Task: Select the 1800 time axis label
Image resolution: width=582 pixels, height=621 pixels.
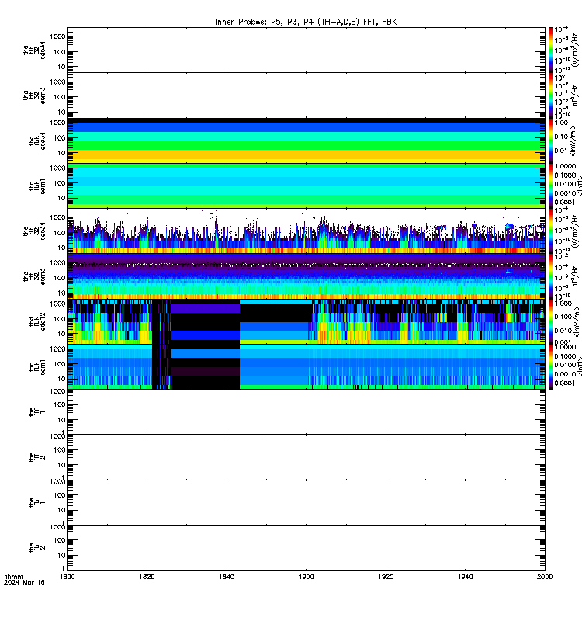Action: [x=67, y=577]
